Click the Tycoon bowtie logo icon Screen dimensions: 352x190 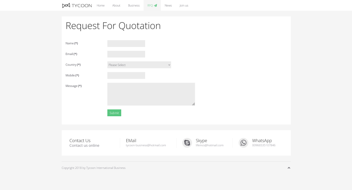pos(66,5)
